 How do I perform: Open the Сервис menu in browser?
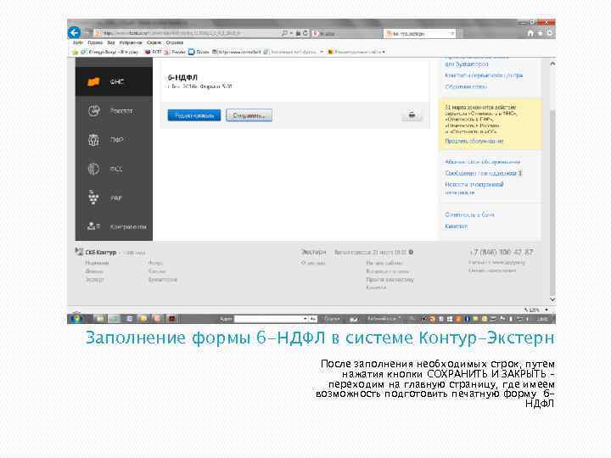pyautogui.click(x=154, y=42)
